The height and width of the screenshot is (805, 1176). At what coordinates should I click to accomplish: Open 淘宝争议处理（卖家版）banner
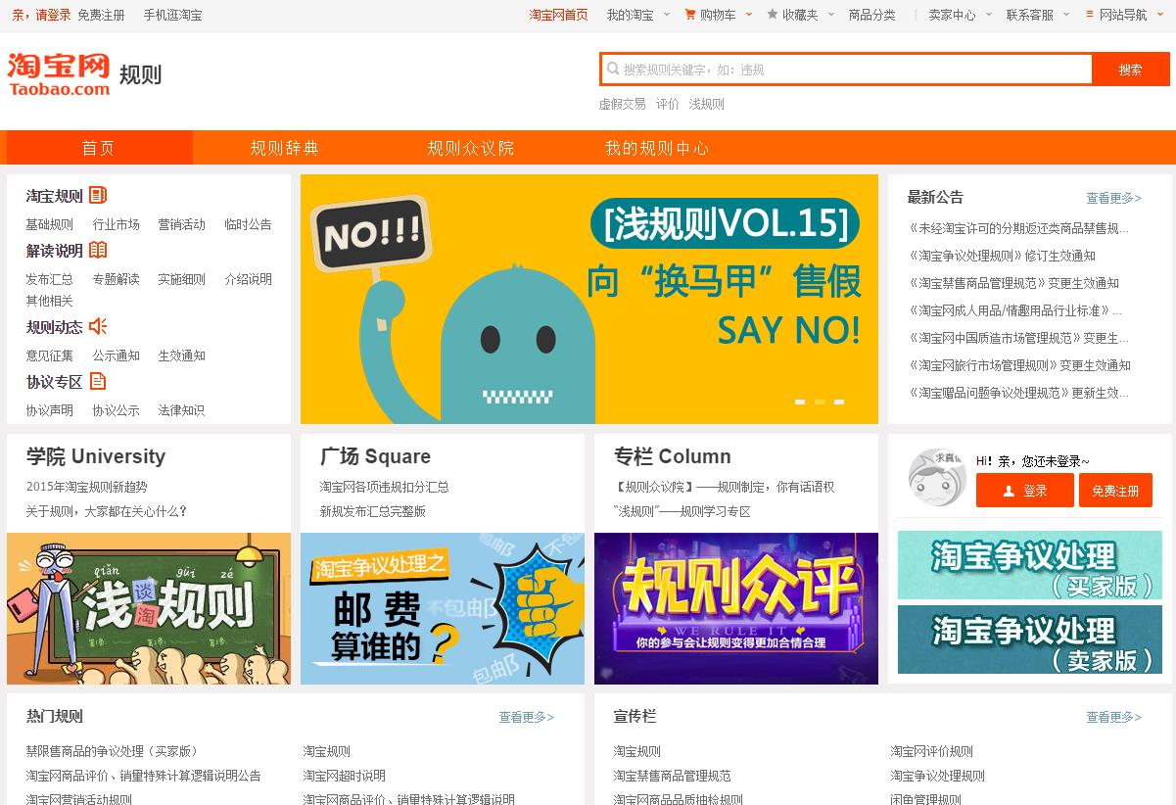coord(1030,639)
